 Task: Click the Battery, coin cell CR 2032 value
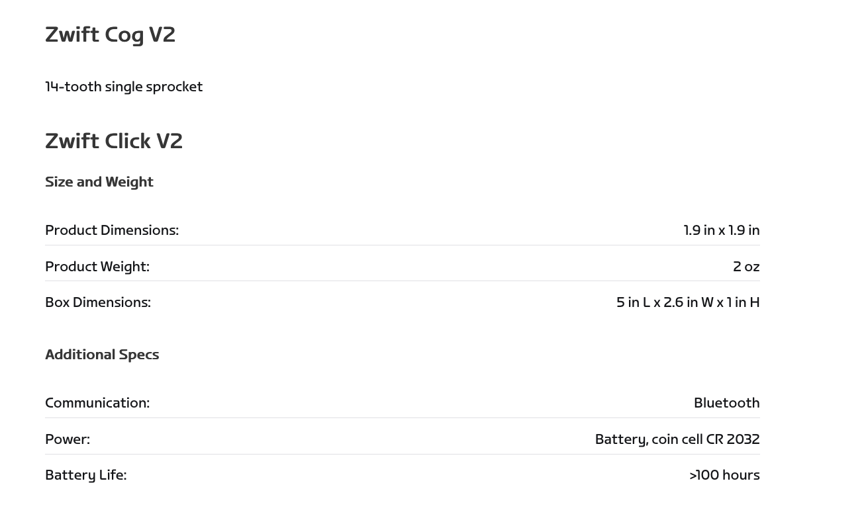click(677, 439)
